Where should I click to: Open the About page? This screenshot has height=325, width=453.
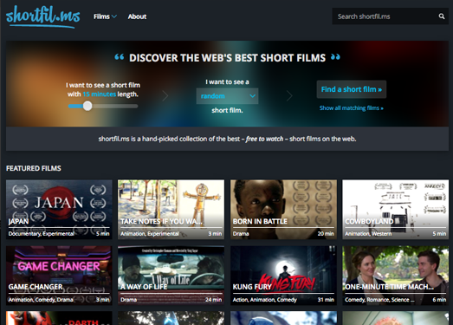(x=137, y=16)
